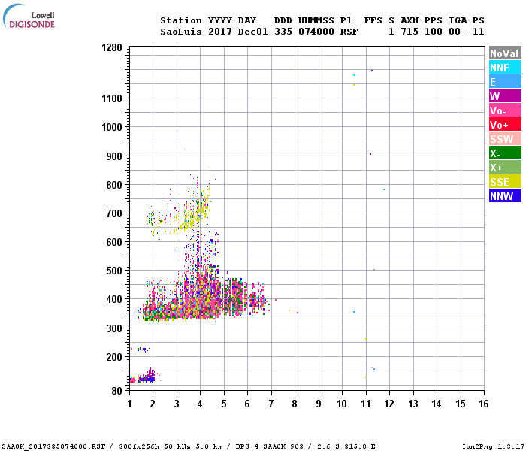This screenshot has height=451, width=526.
Task: Click the RSF program value
Action: coord(349,32)
